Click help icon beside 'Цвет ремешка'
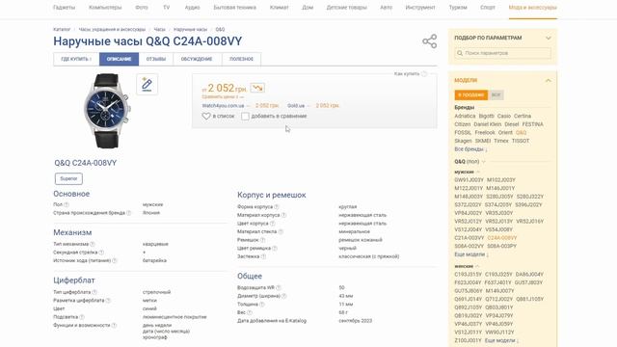 point(275,249)
